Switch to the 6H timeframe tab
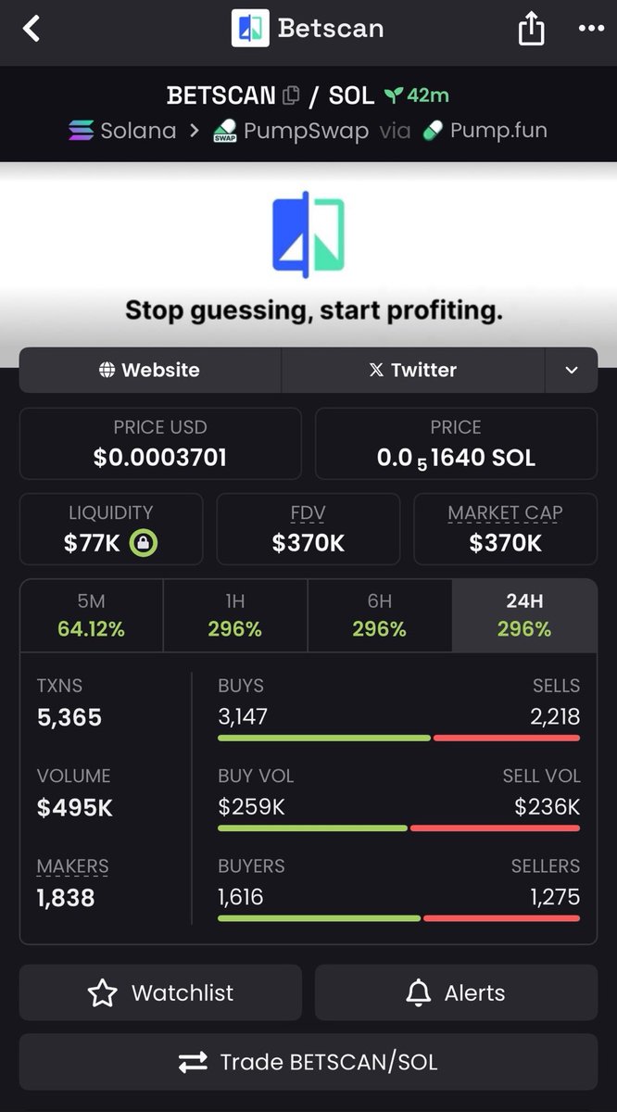Viewport: 617px width, 1112px height. (x=380, y=615)
